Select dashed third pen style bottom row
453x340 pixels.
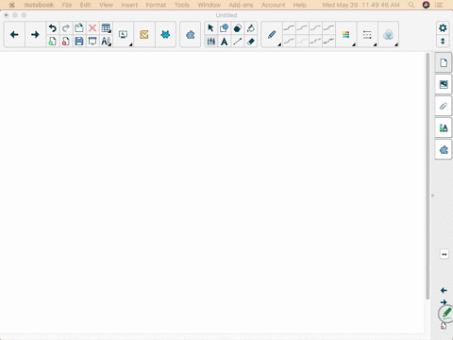click(x=315, y=42)
